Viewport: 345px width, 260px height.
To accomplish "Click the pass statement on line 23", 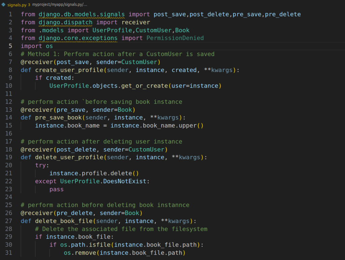I will point(56,189).
